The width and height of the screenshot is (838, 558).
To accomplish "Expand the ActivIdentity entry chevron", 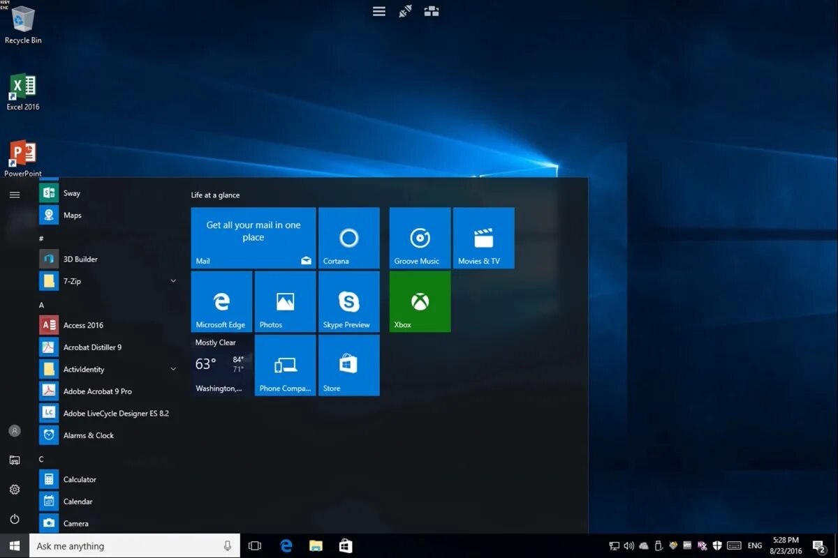I will (173, 368).
